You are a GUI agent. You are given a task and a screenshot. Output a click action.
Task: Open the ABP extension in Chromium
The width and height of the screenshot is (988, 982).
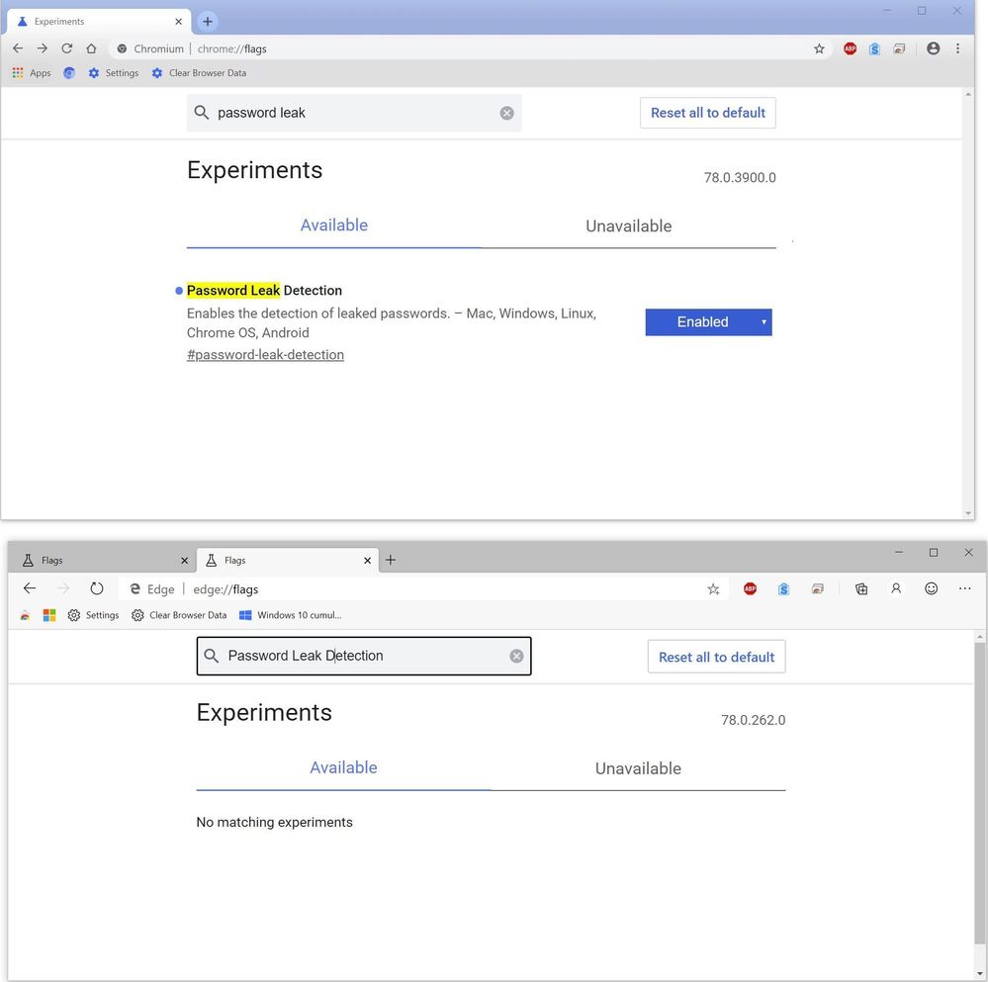[x=850, y=48]
